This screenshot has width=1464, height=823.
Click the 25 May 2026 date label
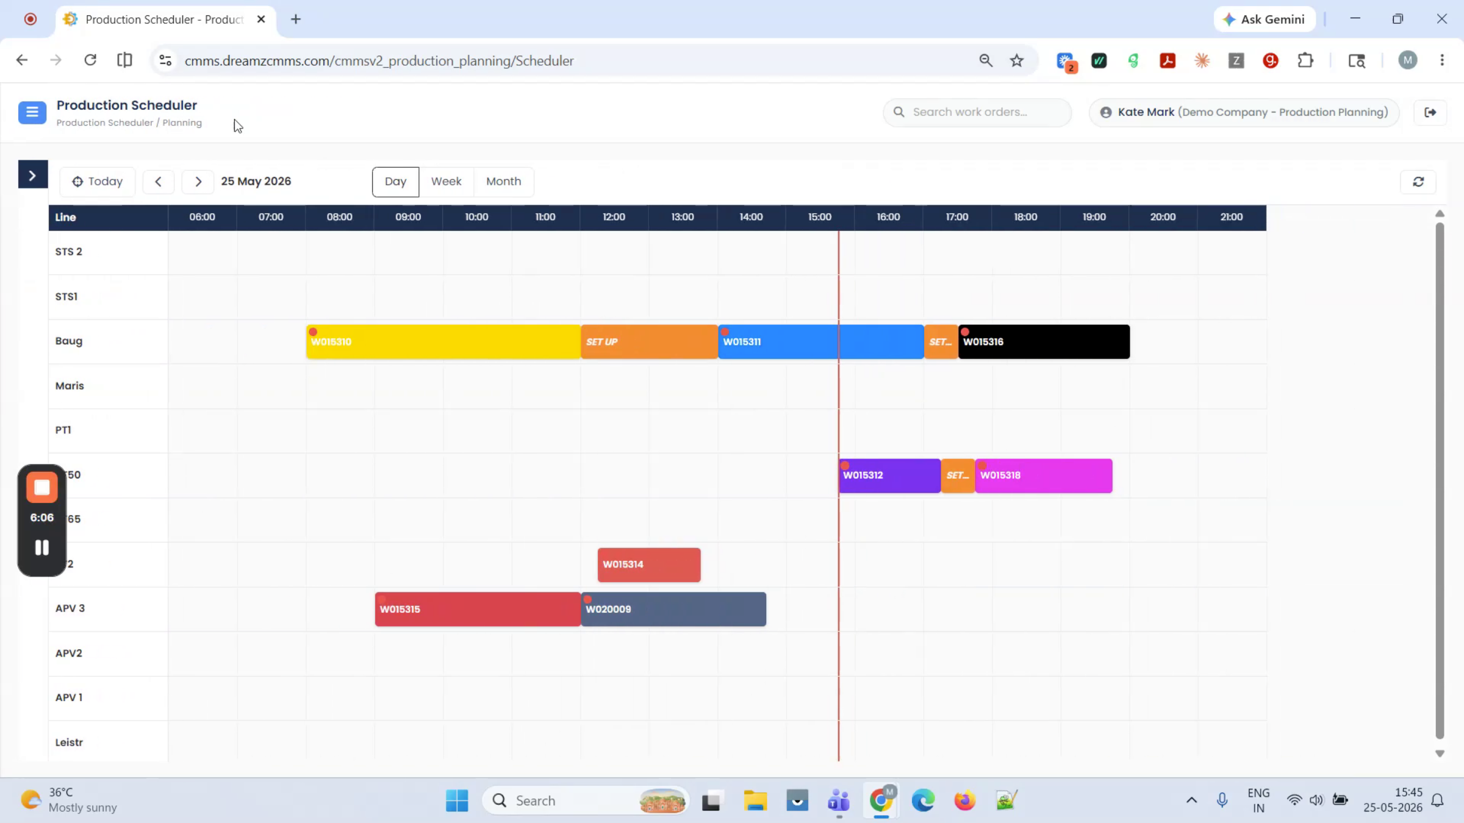pos(256,182)
